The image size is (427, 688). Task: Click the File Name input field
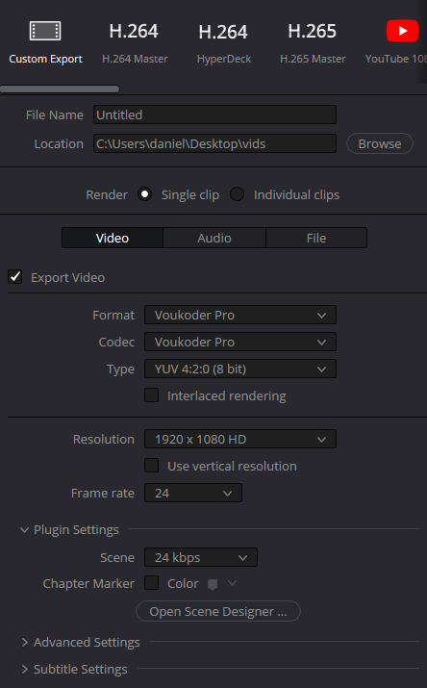click(x=214, y=115)
